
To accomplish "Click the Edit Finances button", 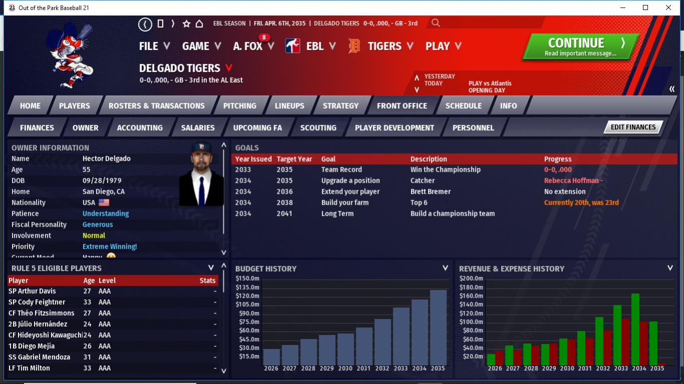I will pyautogui.click(x=633, y=127).
